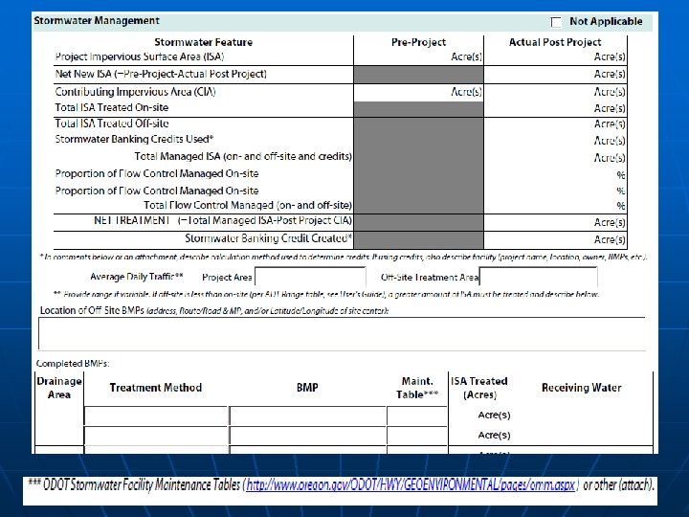
Task: Click the Drainage Area column header
Action: (59, 388)
